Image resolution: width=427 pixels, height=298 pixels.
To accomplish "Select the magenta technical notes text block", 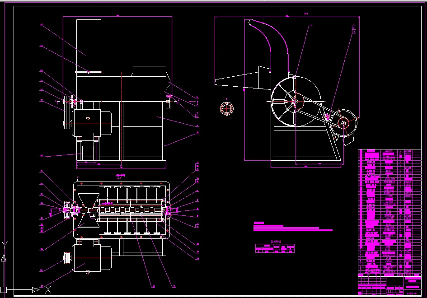I will [293, 226].
